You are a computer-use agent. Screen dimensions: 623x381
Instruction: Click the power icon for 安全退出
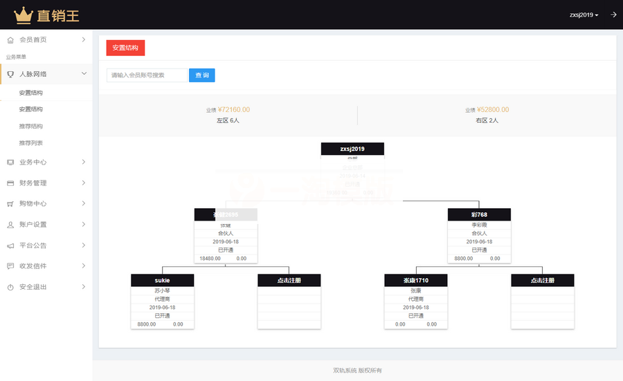point(10,287)
